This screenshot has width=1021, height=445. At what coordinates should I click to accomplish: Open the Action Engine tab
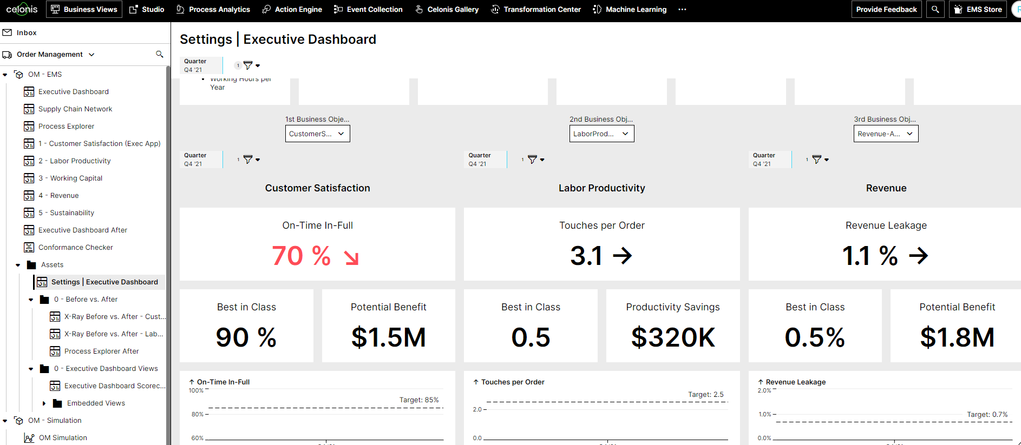pos(292,9)
